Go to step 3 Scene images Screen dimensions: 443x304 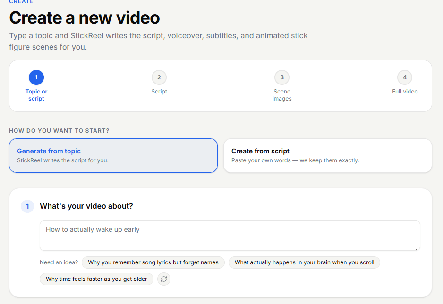coord(282,86)
